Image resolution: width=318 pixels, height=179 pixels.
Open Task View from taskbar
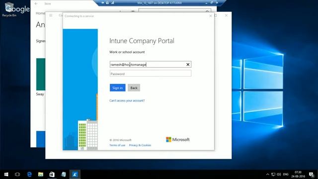tap(17, 175)
